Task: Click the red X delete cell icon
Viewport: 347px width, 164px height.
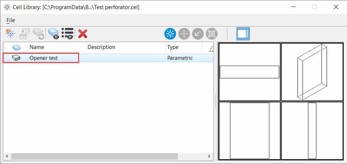Action: pos(83,34)
